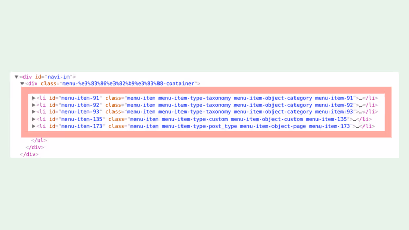The image size is (409, 230).
Task: Click the ellipsis inside menu-item-173 row
Action: 357,127
